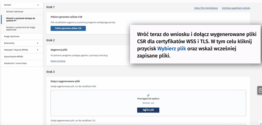Expand the Dokumenty submenu arrow

38,43
